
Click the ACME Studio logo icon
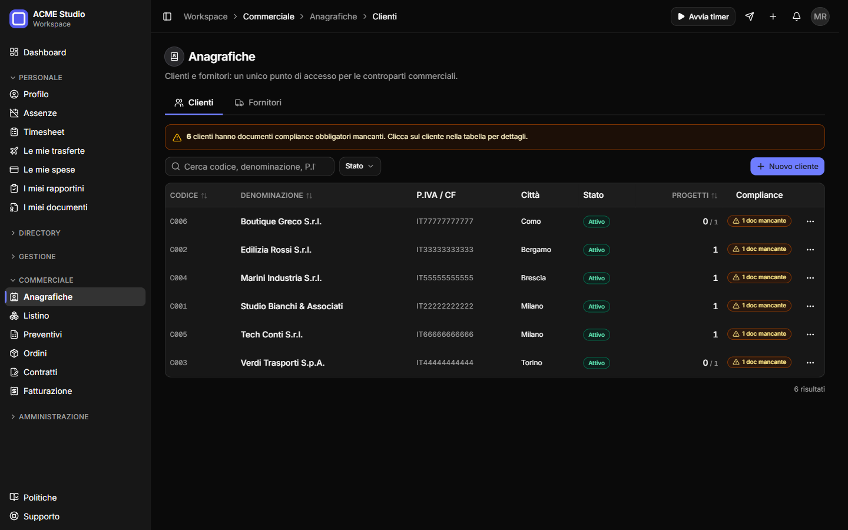[x=19, y=19]
